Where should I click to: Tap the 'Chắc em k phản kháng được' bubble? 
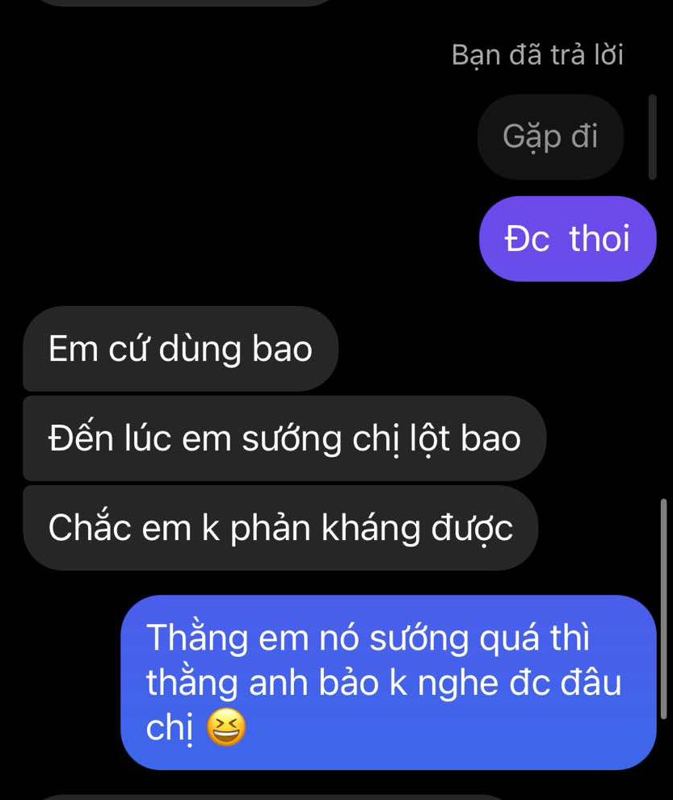tap(280, 528)
